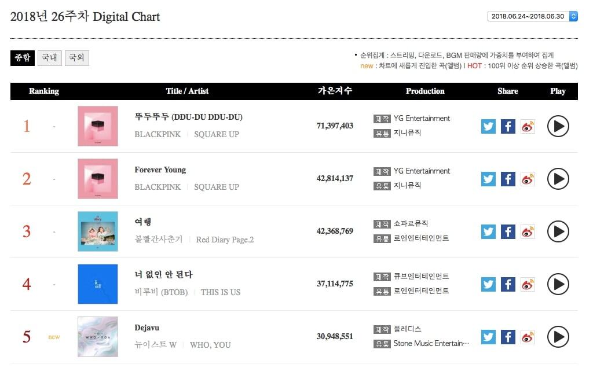The width and height of the screenshot is (593, 368).
Task: Play DDU-DU DDU-DU track
Action: [x=558, y=126]
